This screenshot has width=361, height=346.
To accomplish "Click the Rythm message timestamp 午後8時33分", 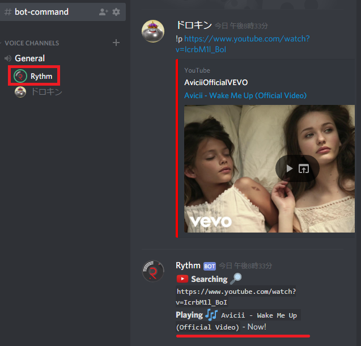I will click(x=245, y=266).
